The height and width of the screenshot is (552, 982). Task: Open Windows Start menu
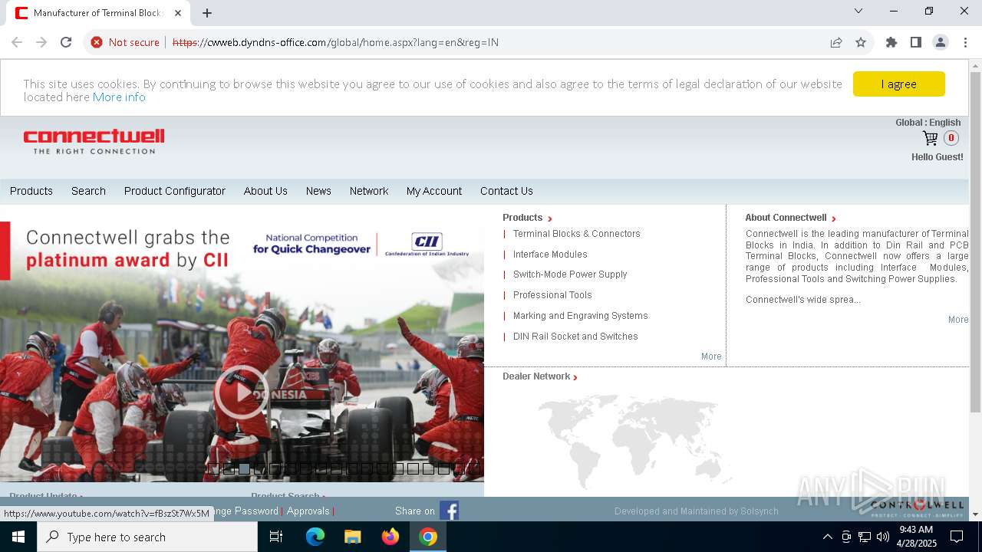tap(18, 537)
